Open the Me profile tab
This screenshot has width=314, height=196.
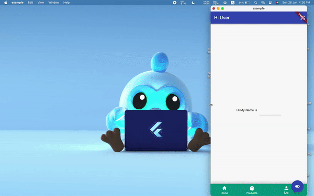tap(286, 190)
